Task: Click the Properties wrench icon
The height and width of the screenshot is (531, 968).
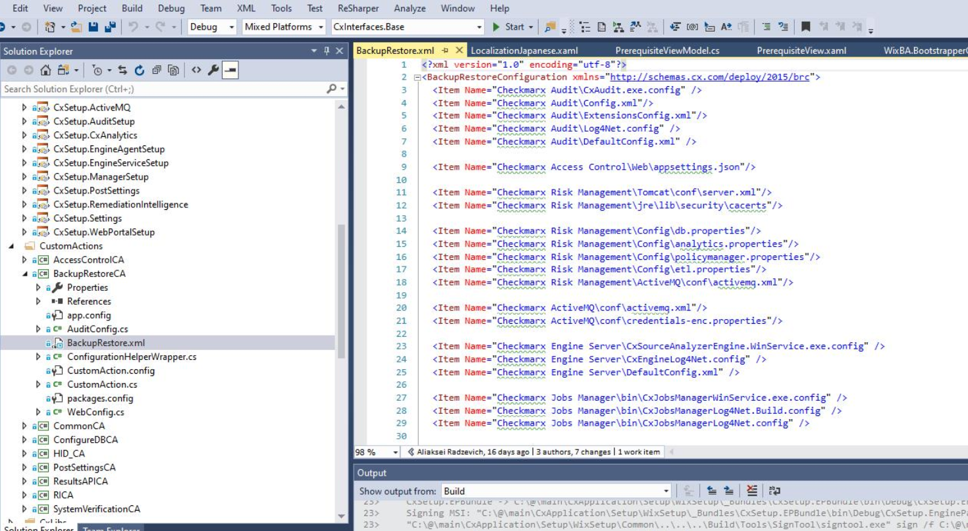Action: (x=213, y=70)
